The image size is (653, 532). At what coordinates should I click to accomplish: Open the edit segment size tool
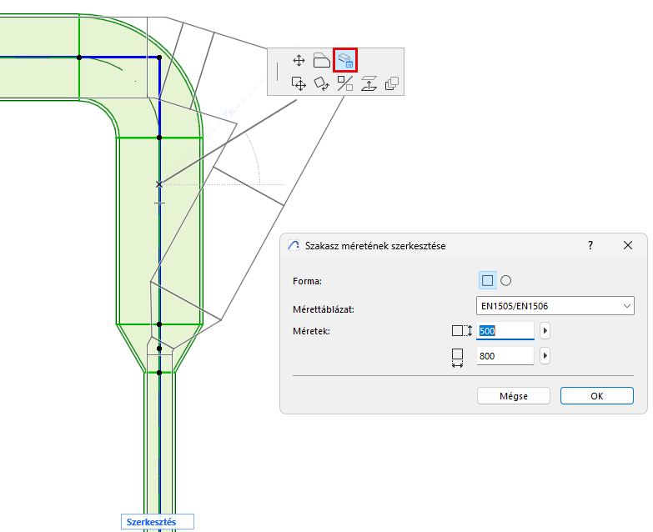click(345, 60)
